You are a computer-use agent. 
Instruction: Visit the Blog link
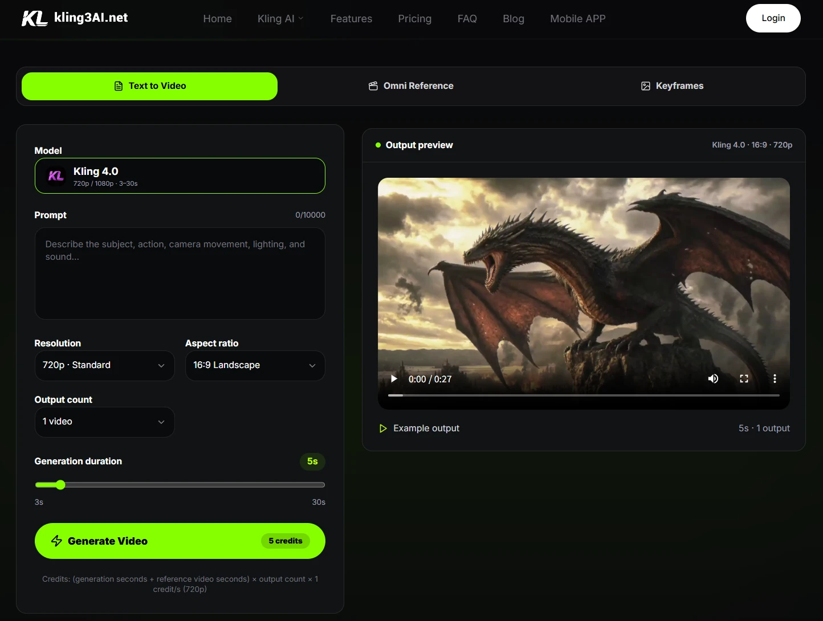(513, 19)
